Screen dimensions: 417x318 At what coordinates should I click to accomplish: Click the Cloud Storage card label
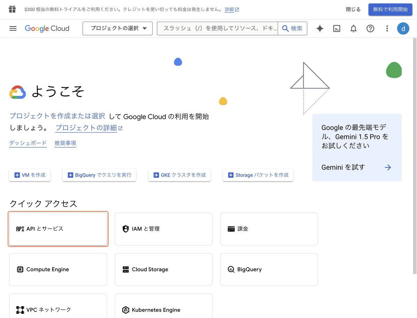point(150,269)
